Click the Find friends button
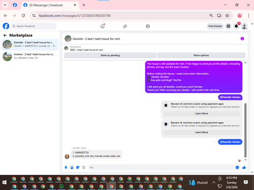 [x=215, y=26]
